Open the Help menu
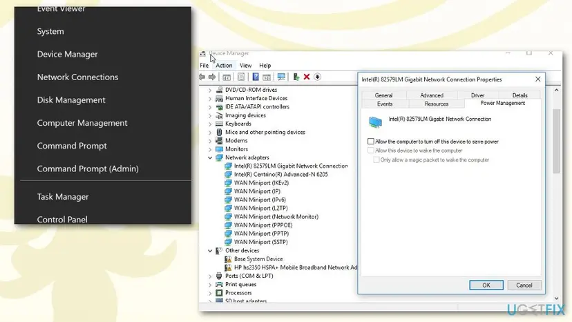This screenshot has height=322, width=572. tap(265, 66)
